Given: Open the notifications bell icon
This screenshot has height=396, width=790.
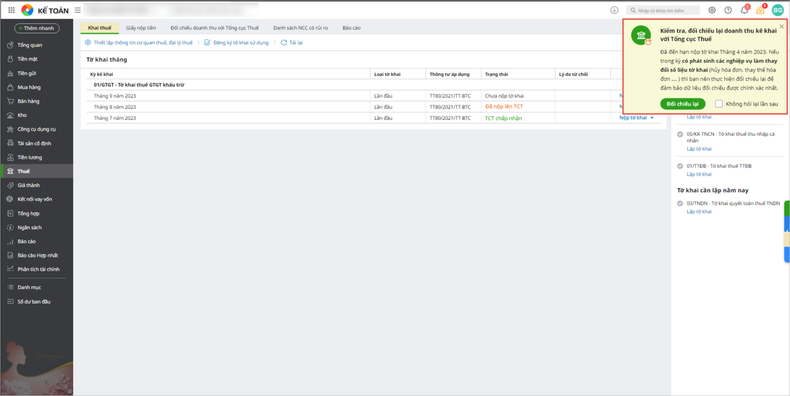Looking at the screenshot, I should [x=744, y=10].
